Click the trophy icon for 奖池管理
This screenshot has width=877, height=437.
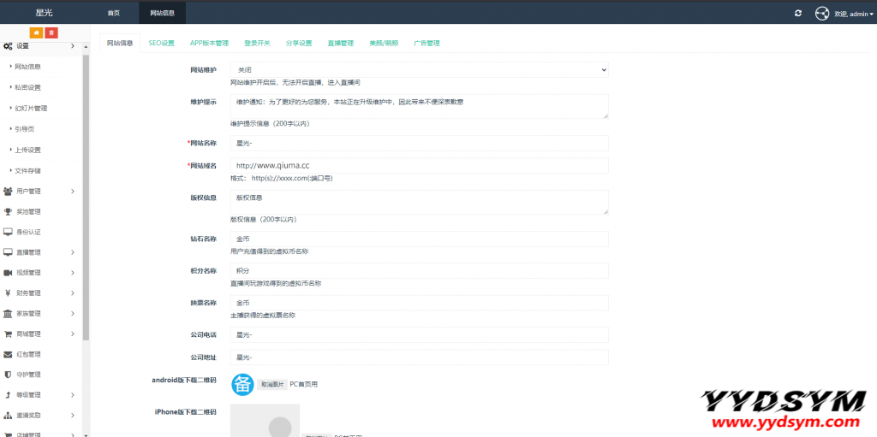(x=8, y=211)
